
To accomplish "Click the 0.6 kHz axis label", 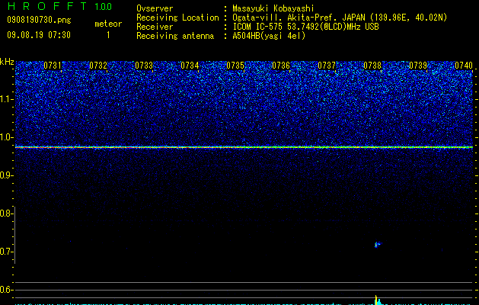I will [6, 290].
